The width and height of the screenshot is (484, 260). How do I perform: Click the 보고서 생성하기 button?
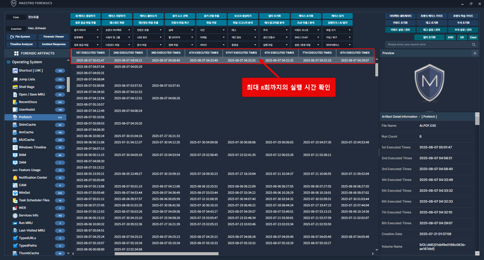(x=243, y=16)
